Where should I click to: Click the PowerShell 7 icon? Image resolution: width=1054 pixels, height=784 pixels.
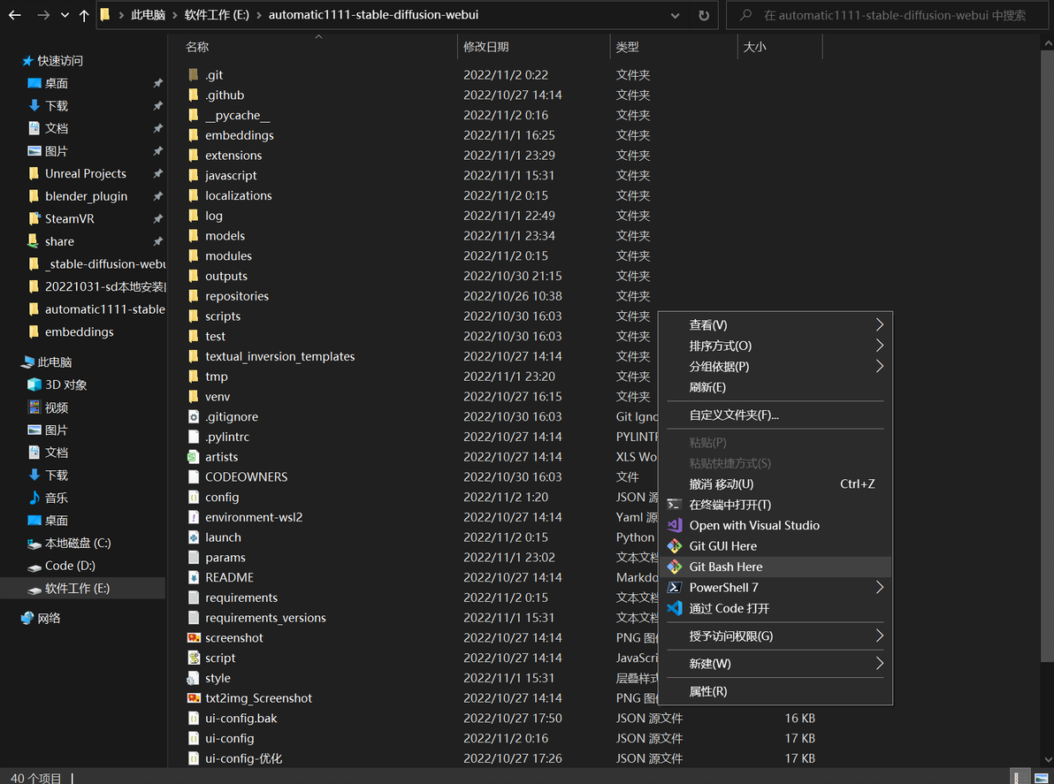[x=674, y=588]
